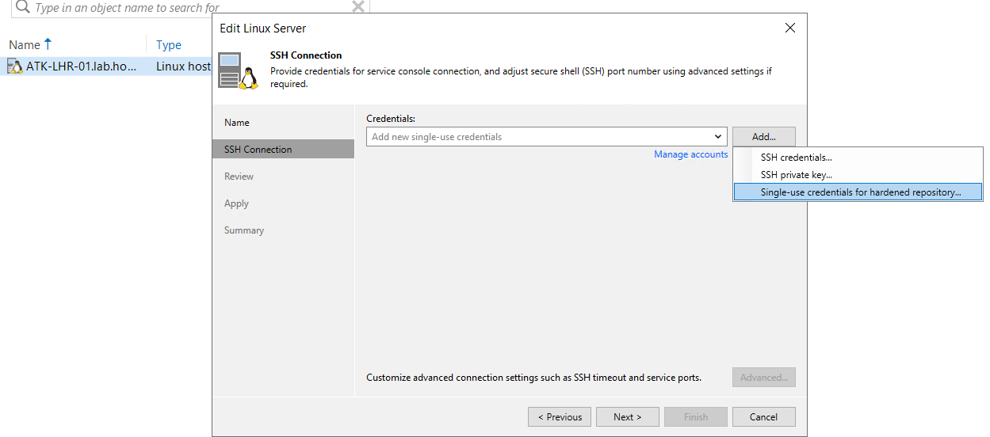990x437 pixels.
Task: Clear the search box with the X icon
Action: point(358,6)
